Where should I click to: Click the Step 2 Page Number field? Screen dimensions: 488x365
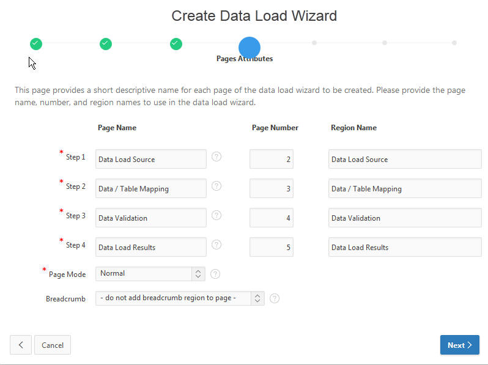271,189
